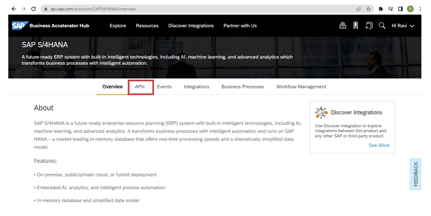
Task: Switch to the Integrations tab
Action: click(x=197, y=87)
